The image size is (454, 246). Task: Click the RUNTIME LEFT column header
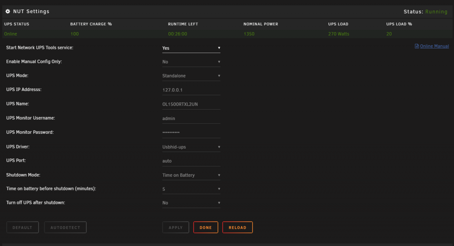pos(183,24)
